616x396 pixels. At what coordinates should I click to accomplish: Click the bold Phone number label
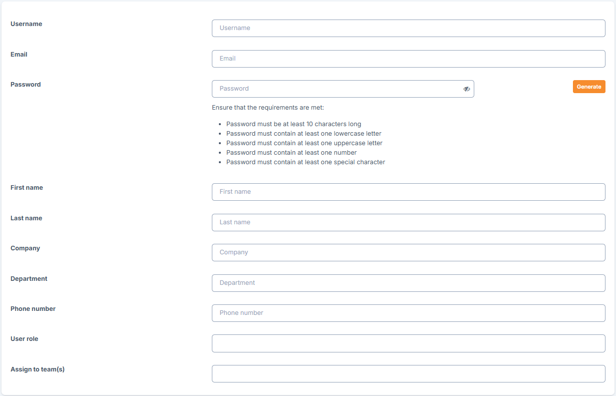click(x=33, y=309)
